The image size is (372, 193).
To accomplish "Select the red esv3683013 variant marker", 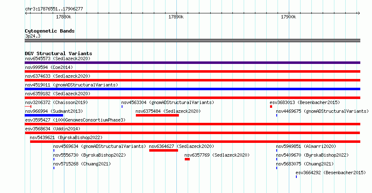I will click(x=271, y=107).
